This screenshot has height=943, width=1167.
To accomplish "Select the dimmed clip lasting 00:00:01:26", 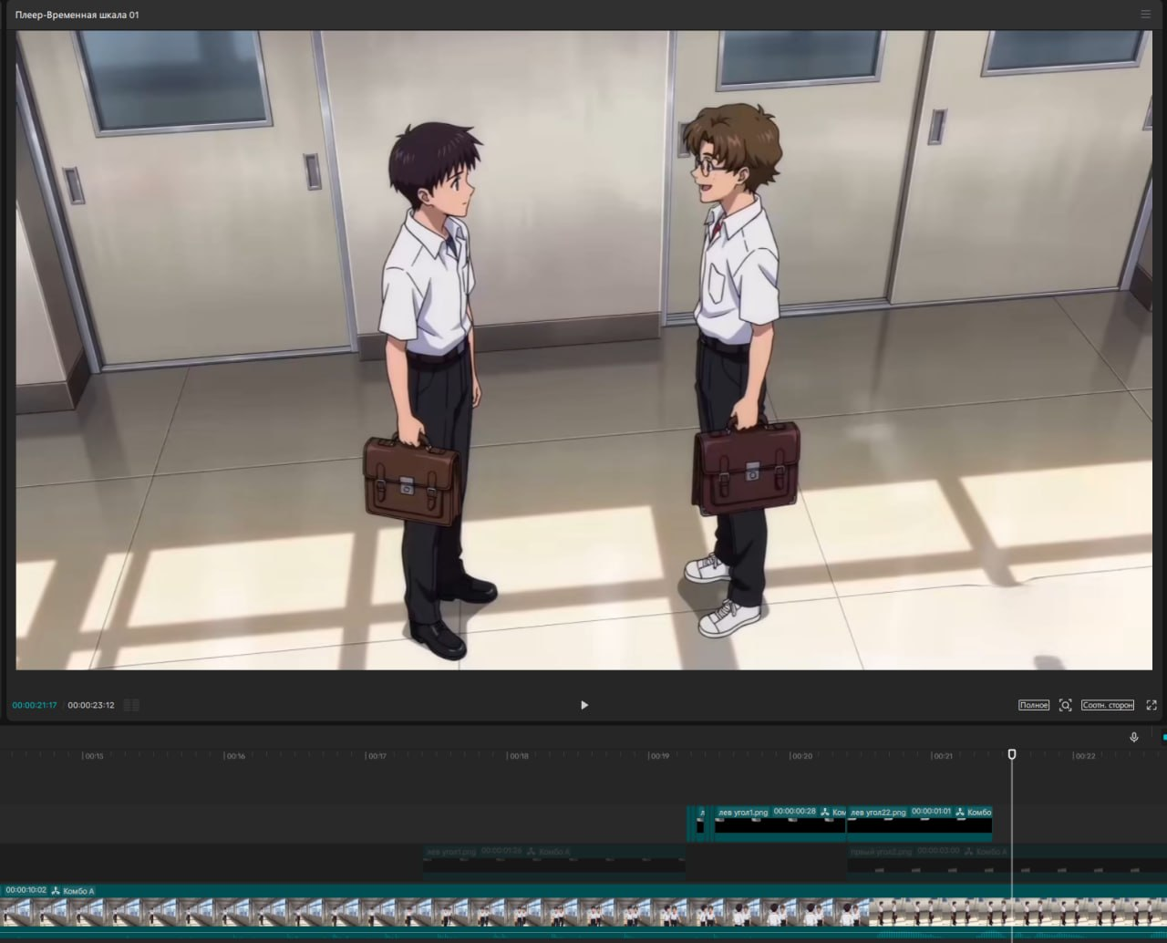I will pyautogui.click(x=554, y=861).
